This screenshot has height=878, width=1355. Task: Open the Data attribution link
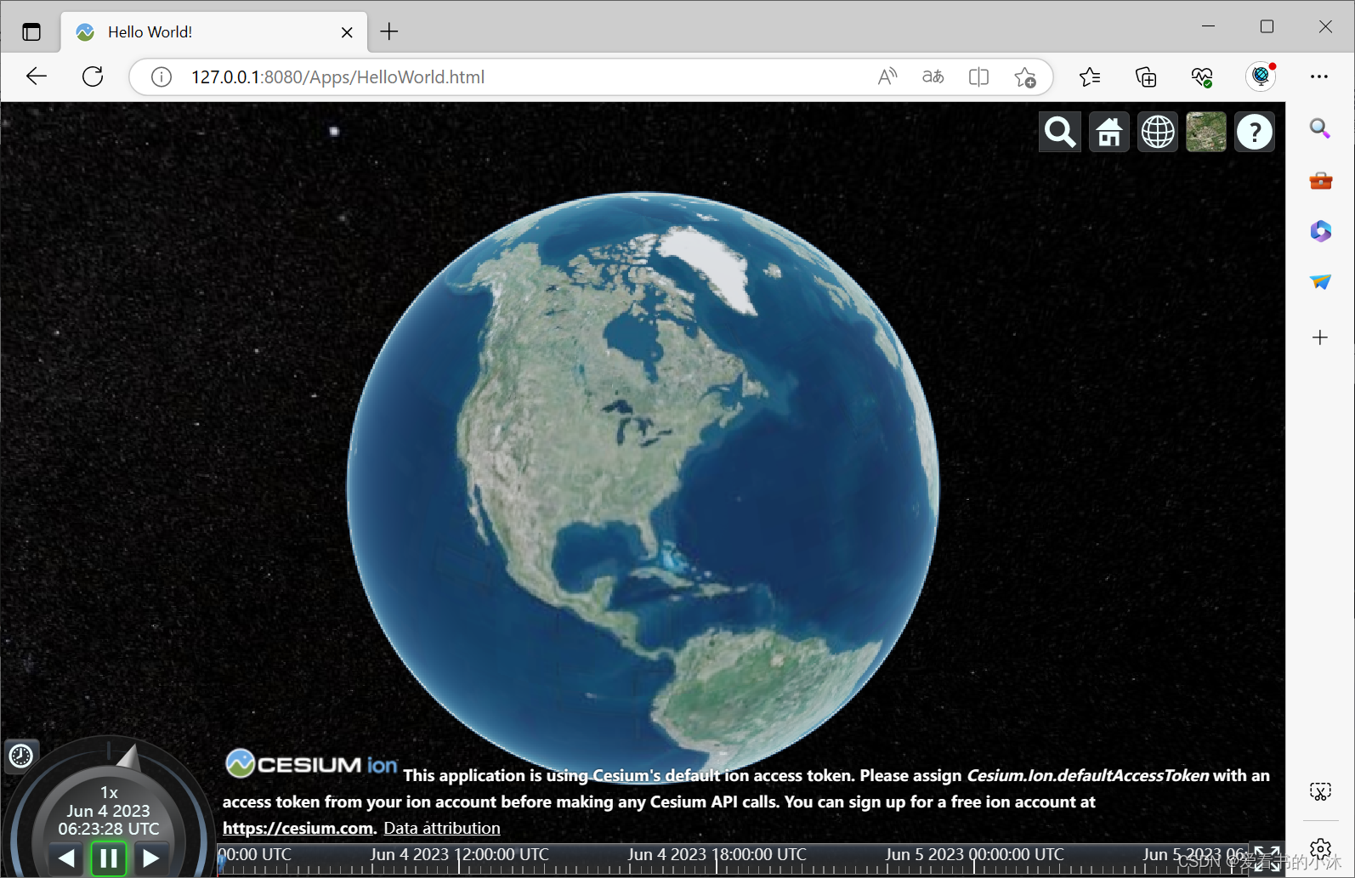[442, 828]
